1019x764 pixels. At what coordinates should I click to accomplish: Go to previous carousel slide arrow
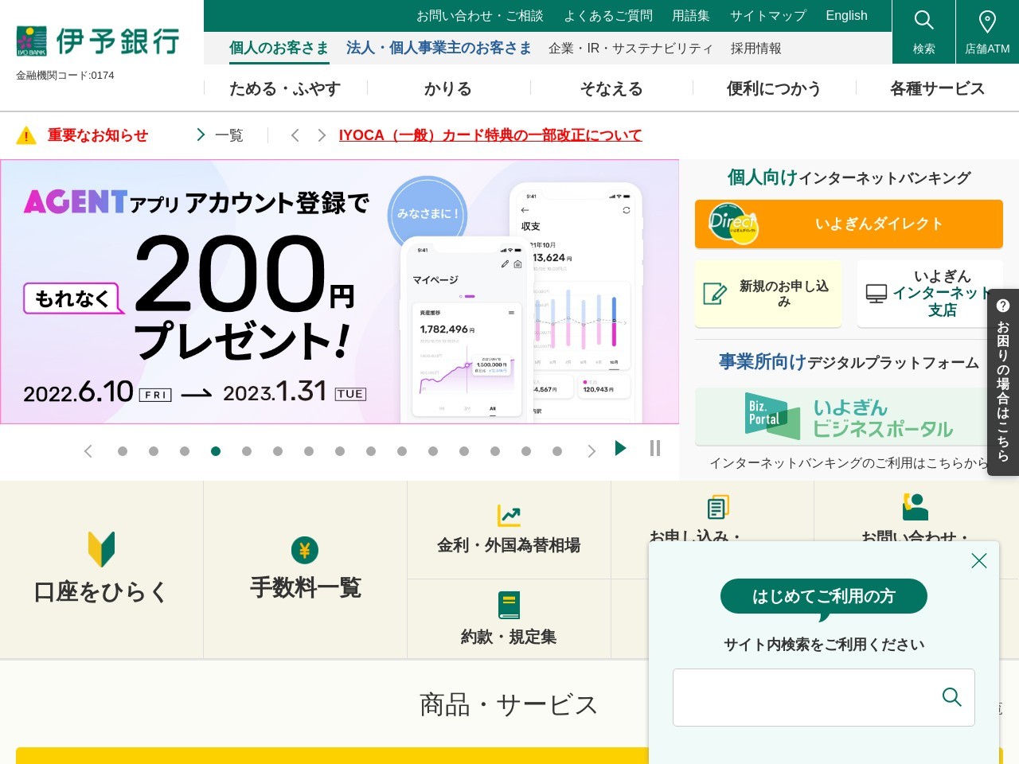[x=88, y=451]
